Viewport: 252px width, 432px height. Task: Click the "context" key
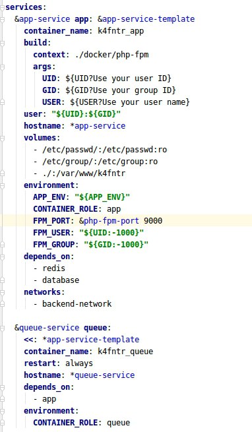(x=49, y=55)
